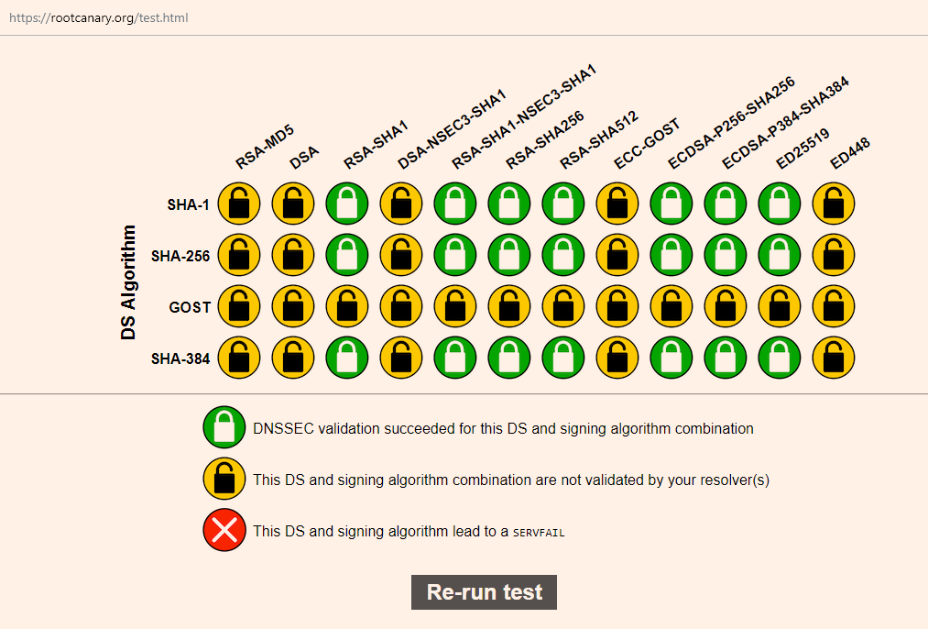The height and width of the screenshot is (629, 928).
Task: Select the ED448 column header
Action: point(850,153)
